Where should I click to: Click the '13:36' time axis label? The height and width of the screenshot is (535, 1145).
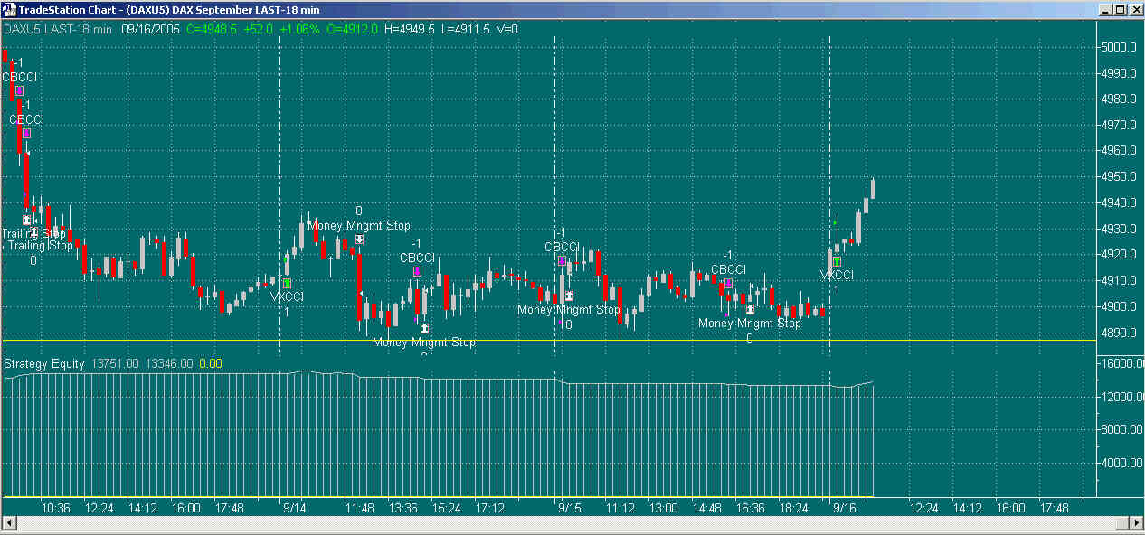(x=402, y=509)
